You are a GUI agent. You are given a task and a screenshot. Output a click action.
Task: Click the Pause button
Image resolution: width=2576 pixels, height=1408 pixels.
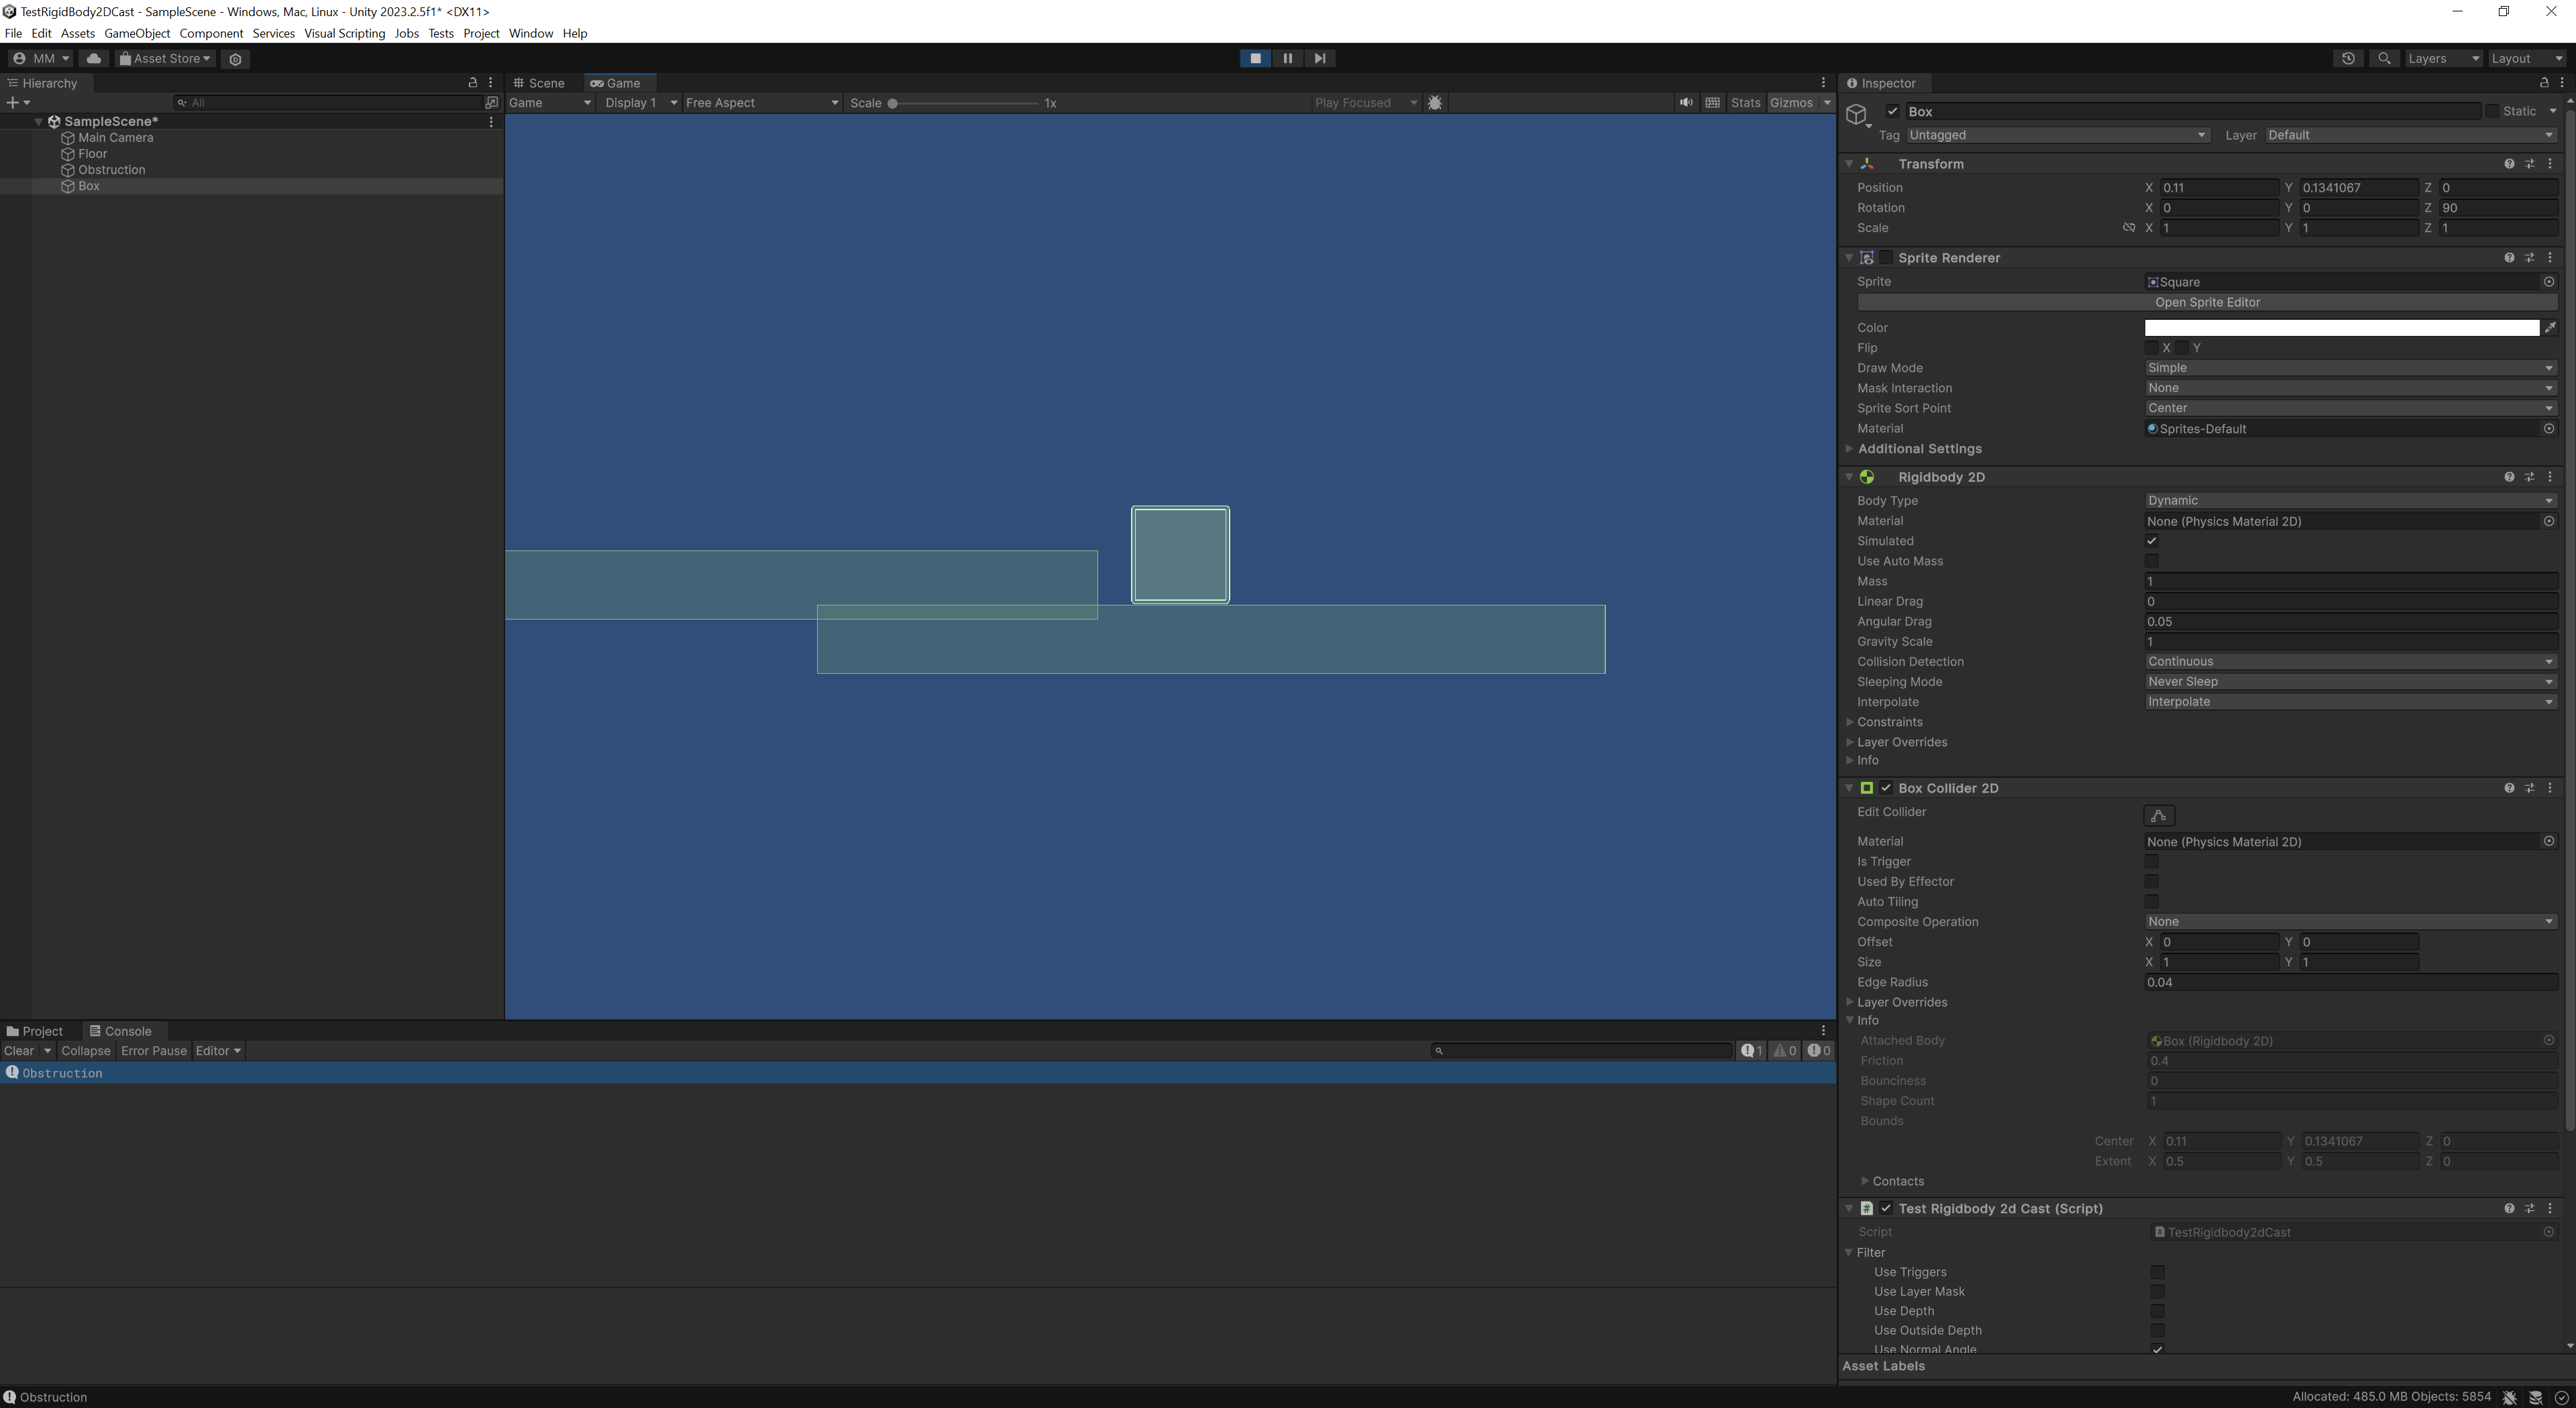(1288, 58)
